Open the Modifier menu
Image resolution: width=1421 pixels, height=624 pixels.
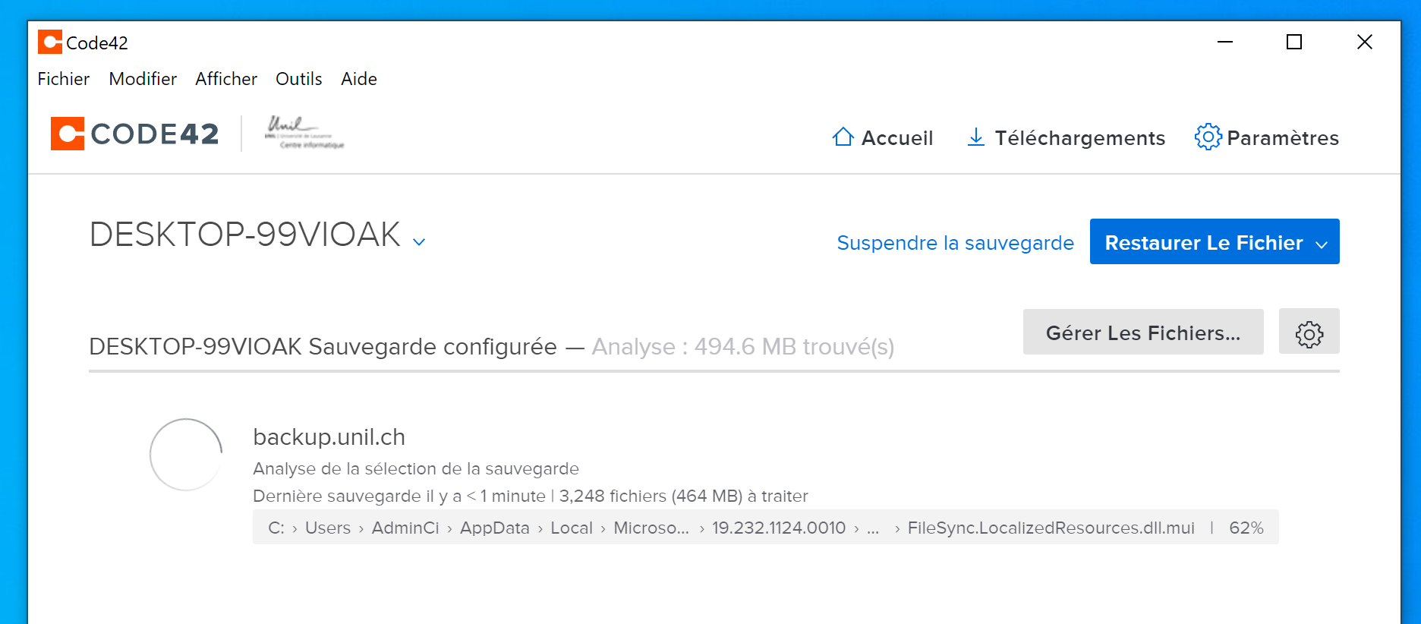[143, 79]
